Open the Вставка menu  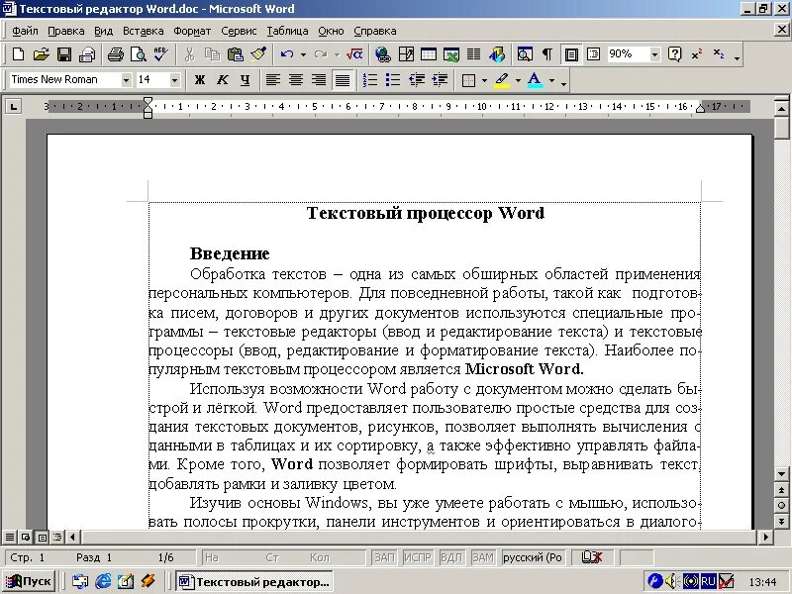144,31
